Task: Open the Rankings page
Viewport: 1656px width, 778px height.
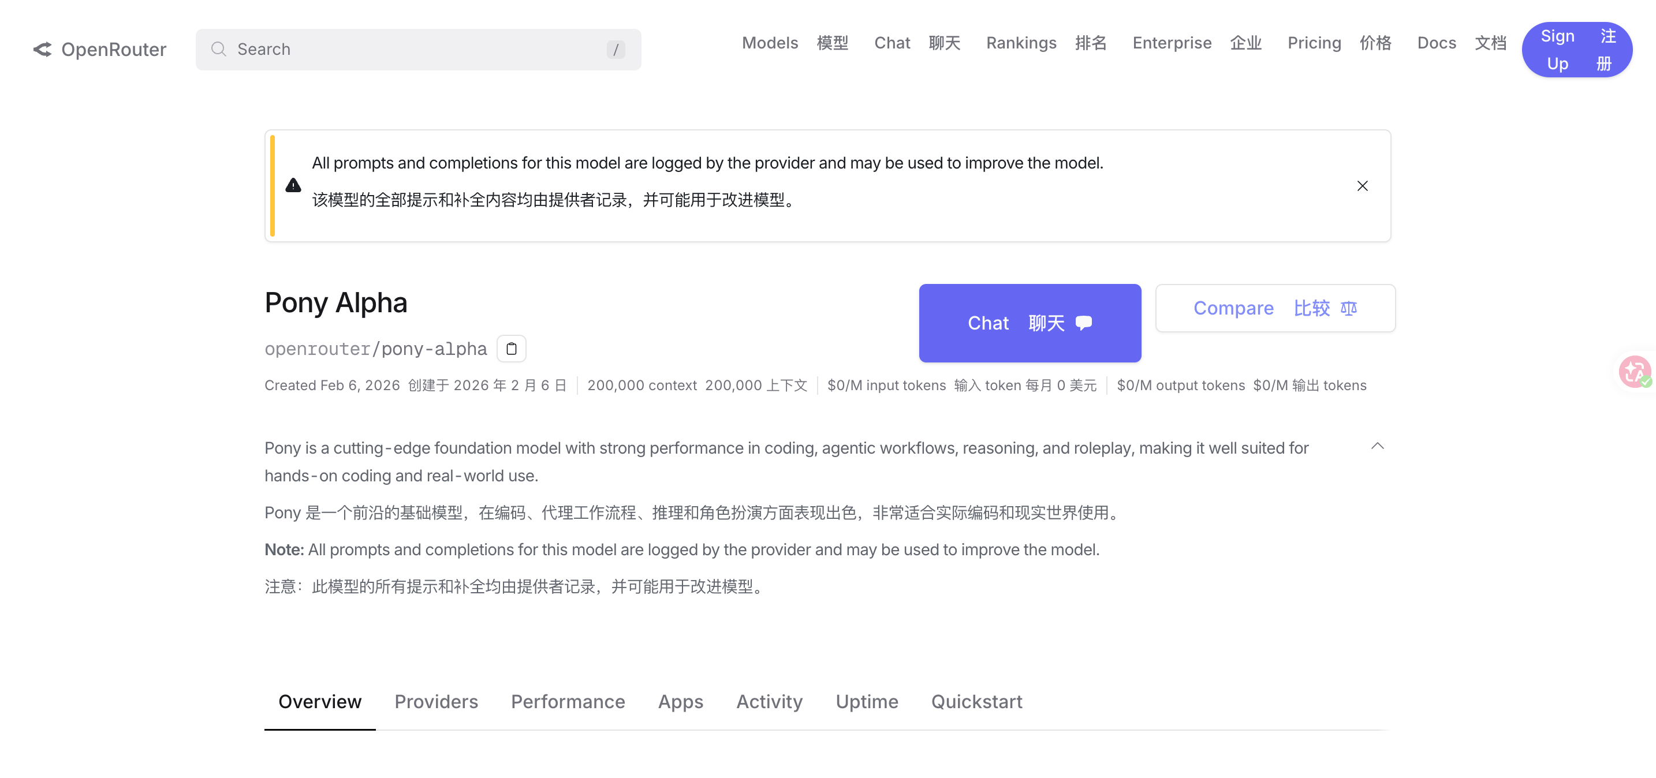Action: coord(1021,43)
